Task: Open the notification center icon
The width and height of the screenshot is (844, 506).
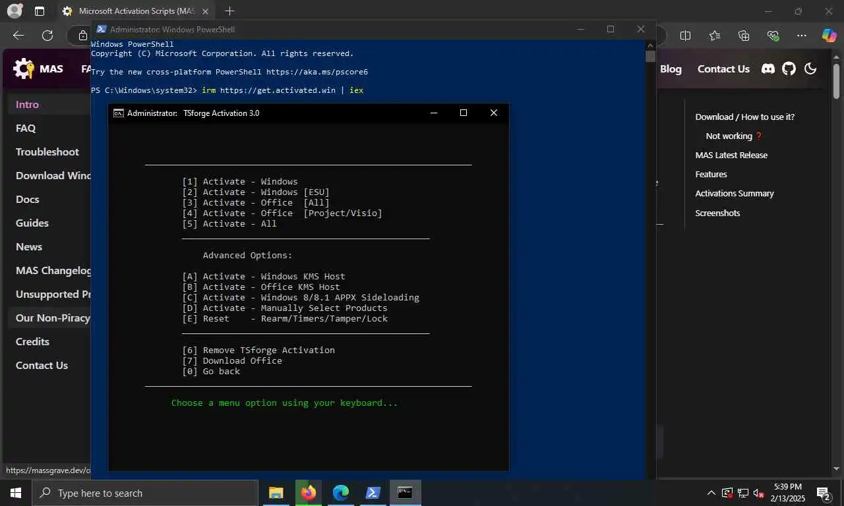Action: (x=823, y=493)
